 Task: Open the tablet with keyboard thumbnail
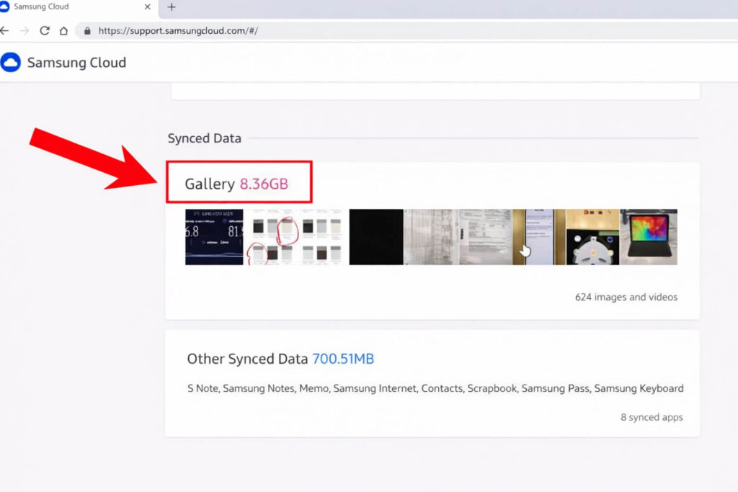pyautogui.click(x=649, y=237)
